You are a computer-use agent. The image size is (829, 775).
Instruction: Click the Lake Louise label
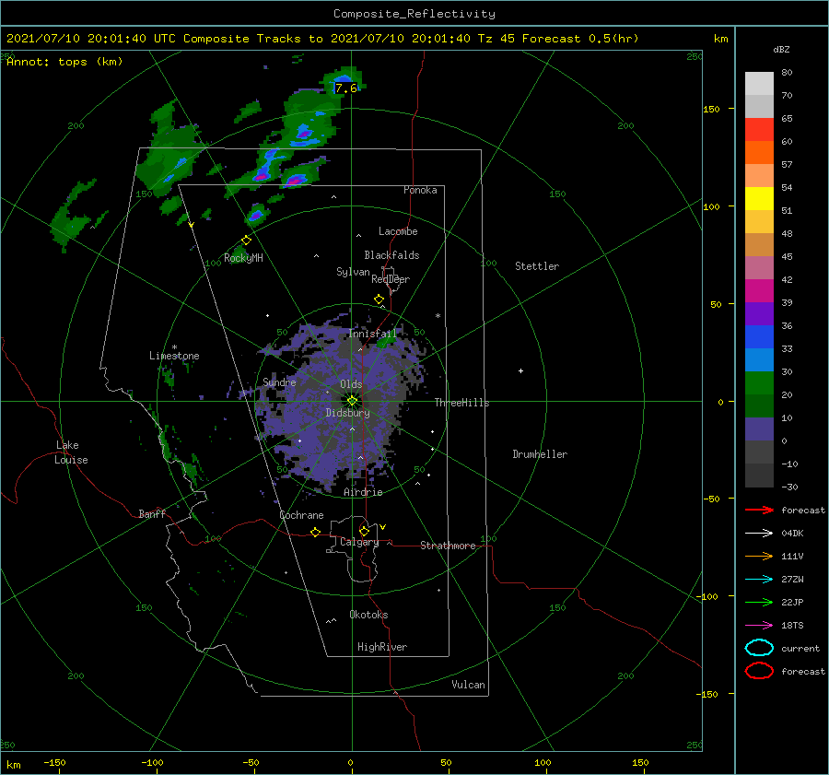point(71,452)
